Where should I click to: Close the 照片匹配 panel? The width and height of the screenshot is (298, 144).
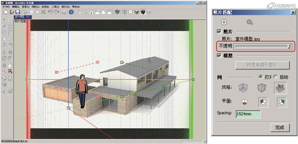point(293,12)
